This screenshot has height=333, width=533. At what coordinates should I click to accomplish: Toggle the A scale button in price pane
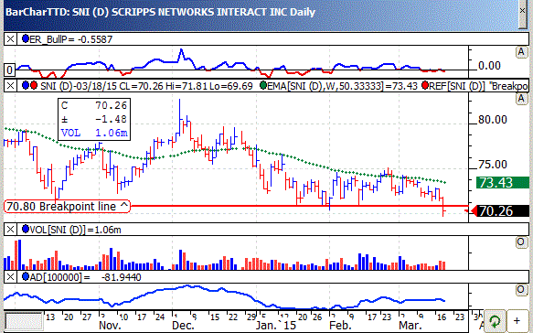pos(521,99)
